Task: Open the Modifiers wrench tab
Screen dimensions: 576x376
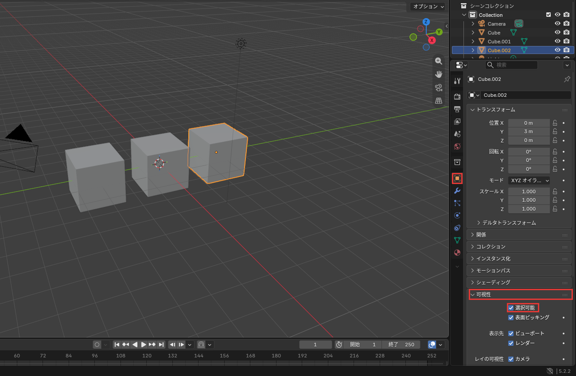Action: (457, 191)
